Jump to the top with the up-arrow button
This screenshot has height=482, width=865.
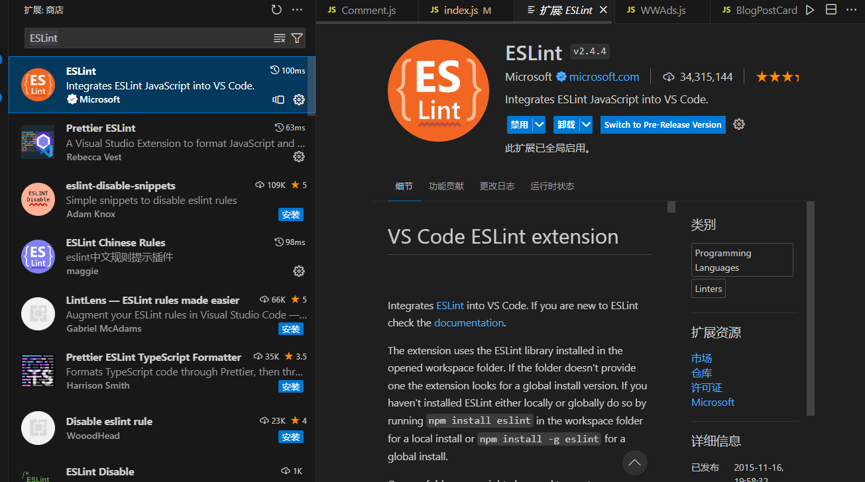634,462
